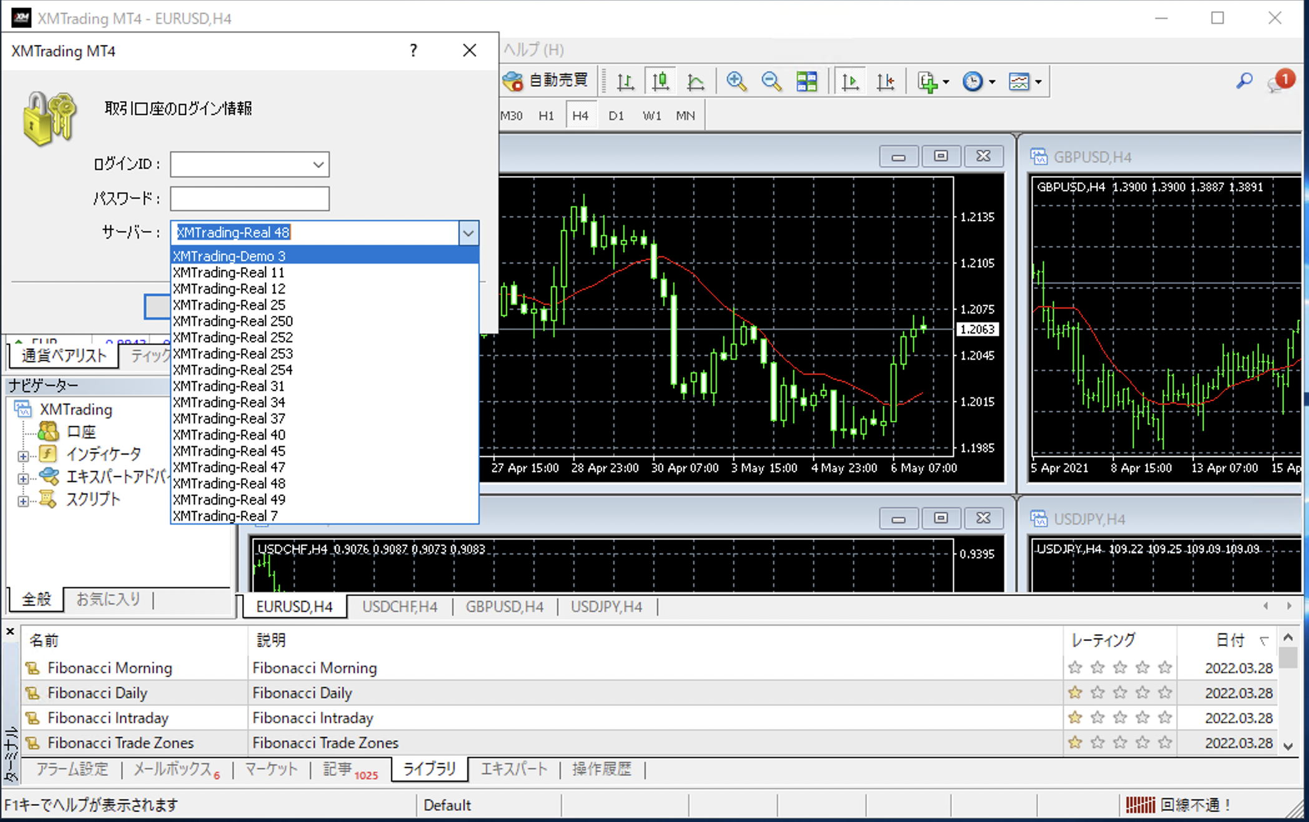Select XMTrading root in navigator

point(76,409)
